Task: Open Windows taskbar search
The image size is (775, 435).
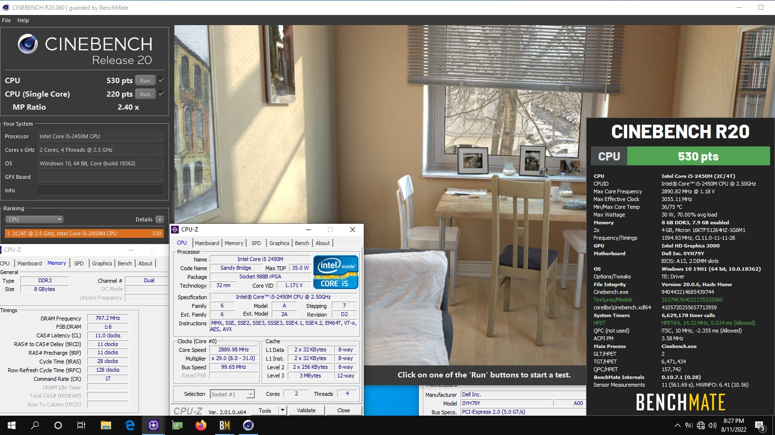Action: [35, 425]
